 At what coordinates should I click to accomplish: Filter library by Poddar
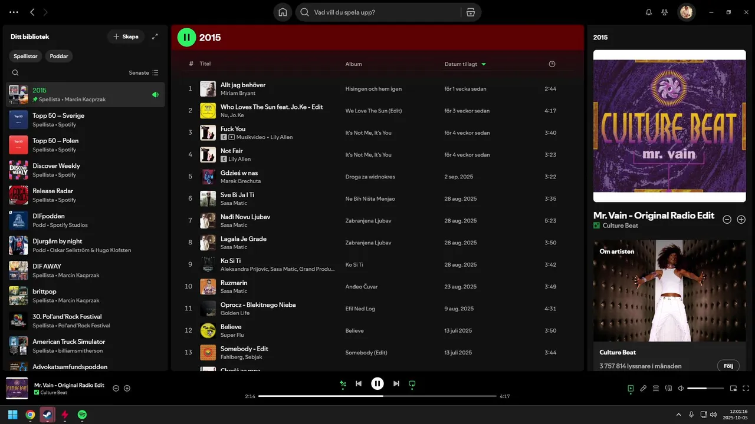59,56
